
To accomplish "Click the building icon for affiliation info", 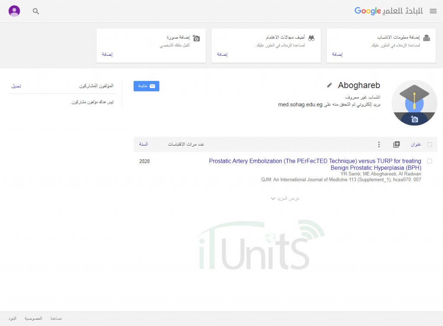I will click(x=427, y=38).
